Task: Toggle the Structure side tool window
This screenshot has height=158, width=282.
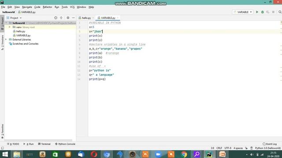Action: [x=2, y=43]
